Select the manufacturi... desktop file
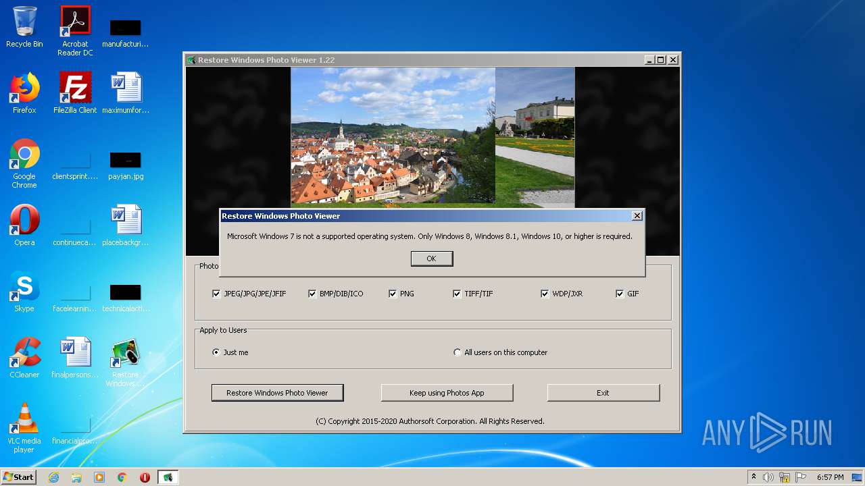This screenshot has height=486, width=865. [x=126, y=31]
